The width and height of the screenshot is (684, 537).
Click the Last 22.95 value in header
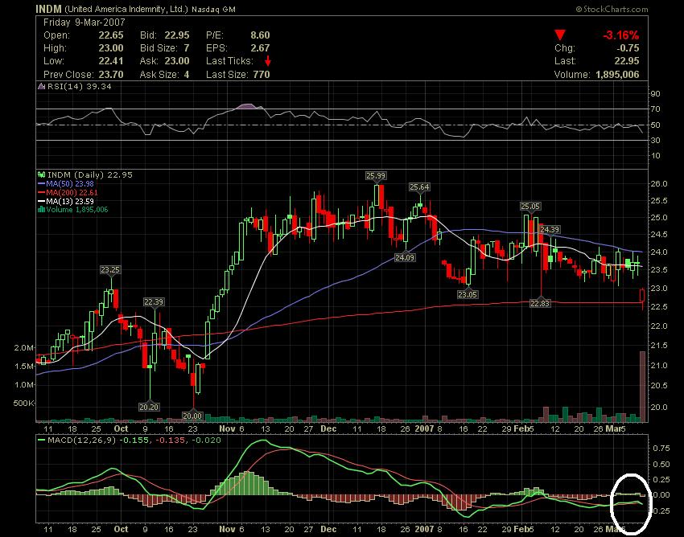627,61
